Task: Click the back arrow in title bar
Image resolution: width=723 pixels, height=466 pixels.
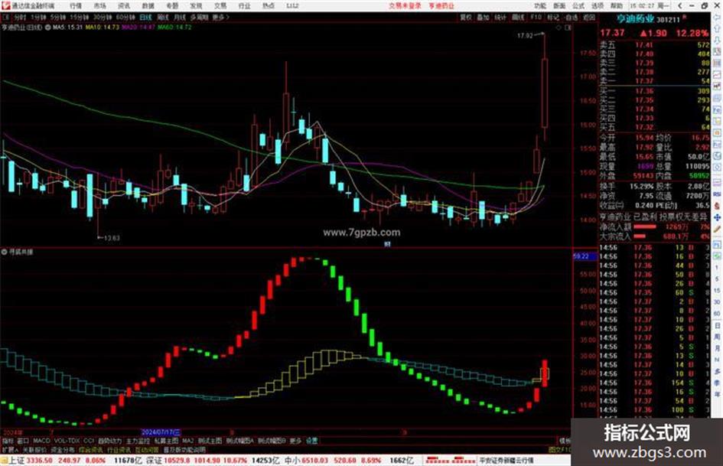Action: pos(679,5)
